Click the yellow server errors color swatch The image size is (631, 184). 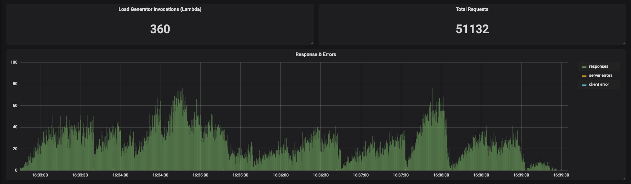pos(584,76)
